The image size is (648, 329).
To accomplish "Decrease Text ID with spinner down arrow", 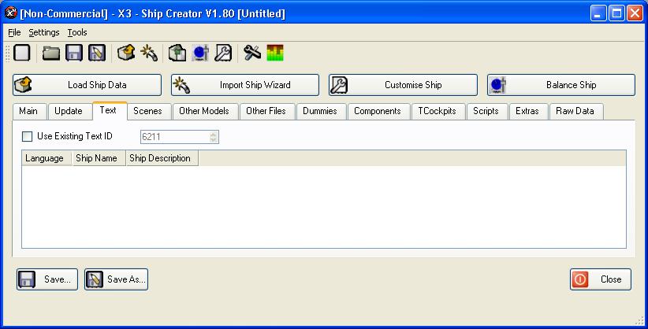I will (x=214, y=139).
